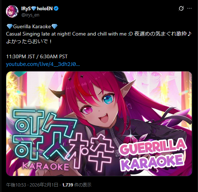Viewport: 198px width, 192px height.
Task: Click the 1,739 view count number
Action: click(x=67, y=185)
